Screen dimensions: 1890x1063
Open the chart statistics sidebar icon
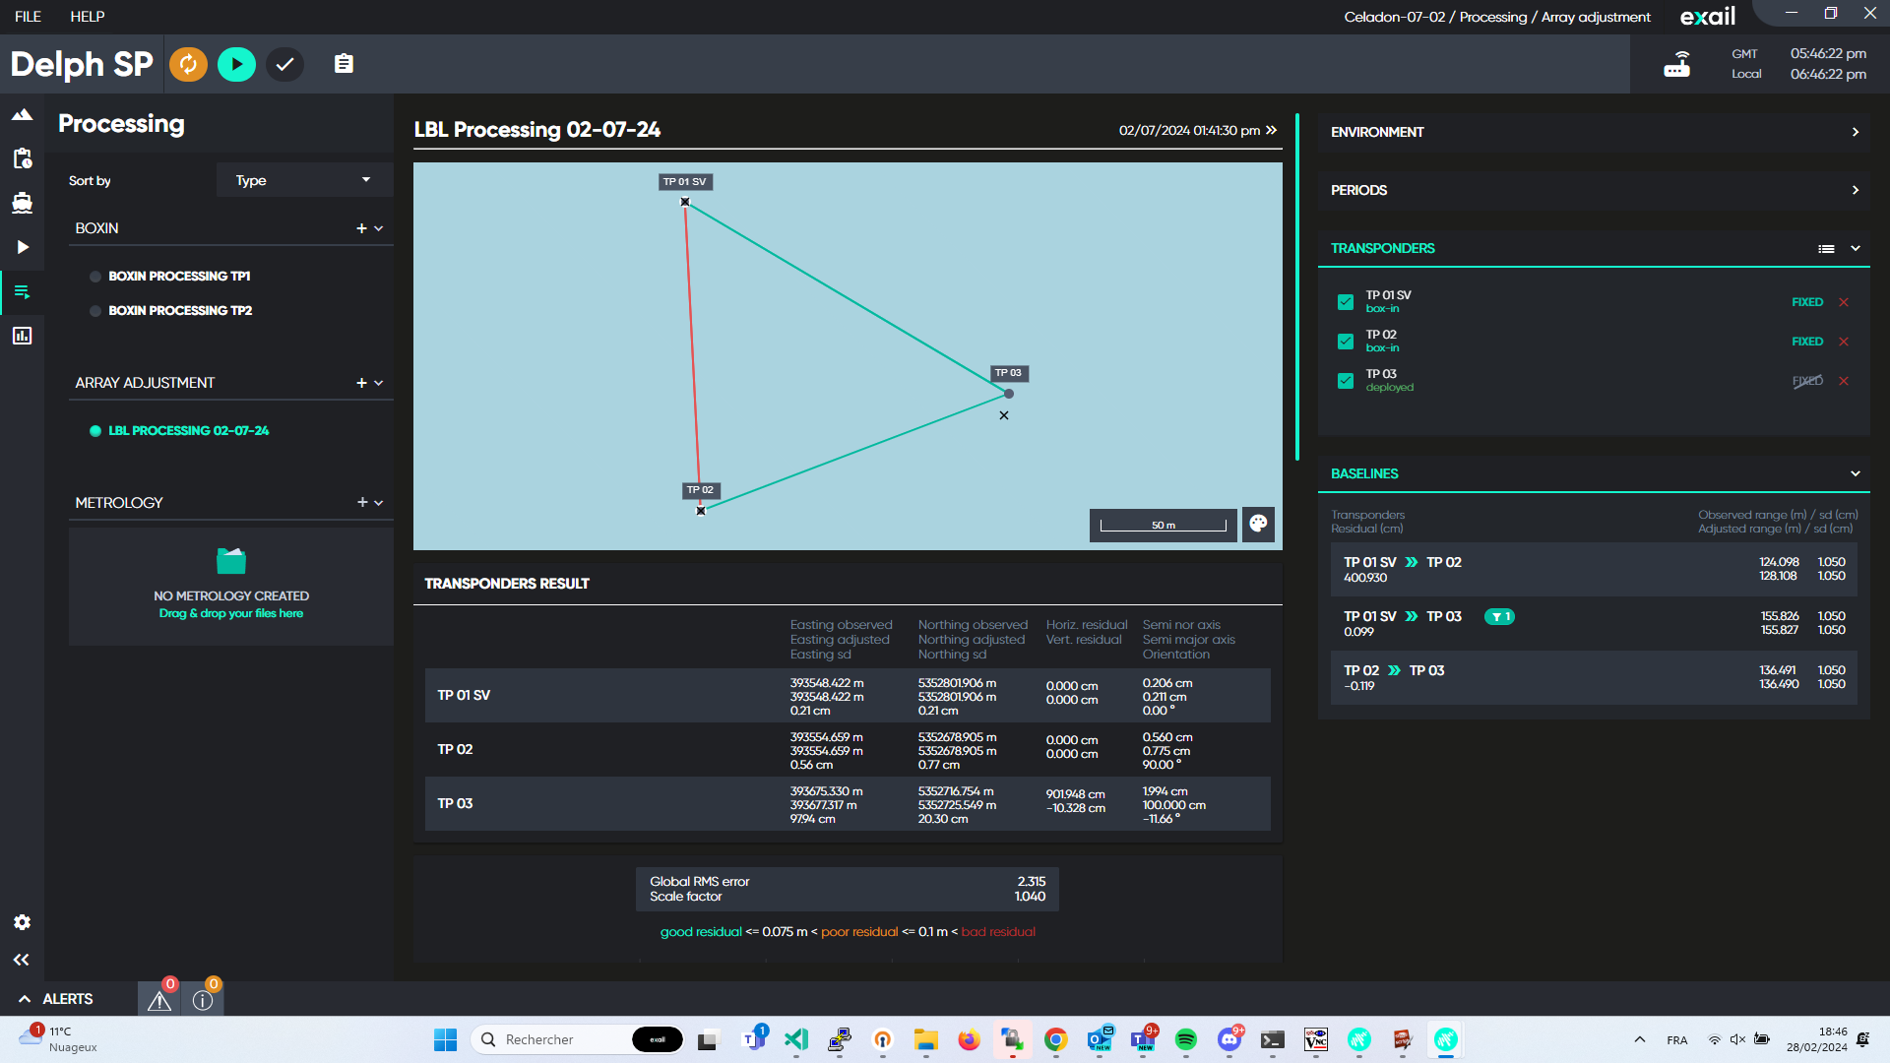tap(22, 336)
